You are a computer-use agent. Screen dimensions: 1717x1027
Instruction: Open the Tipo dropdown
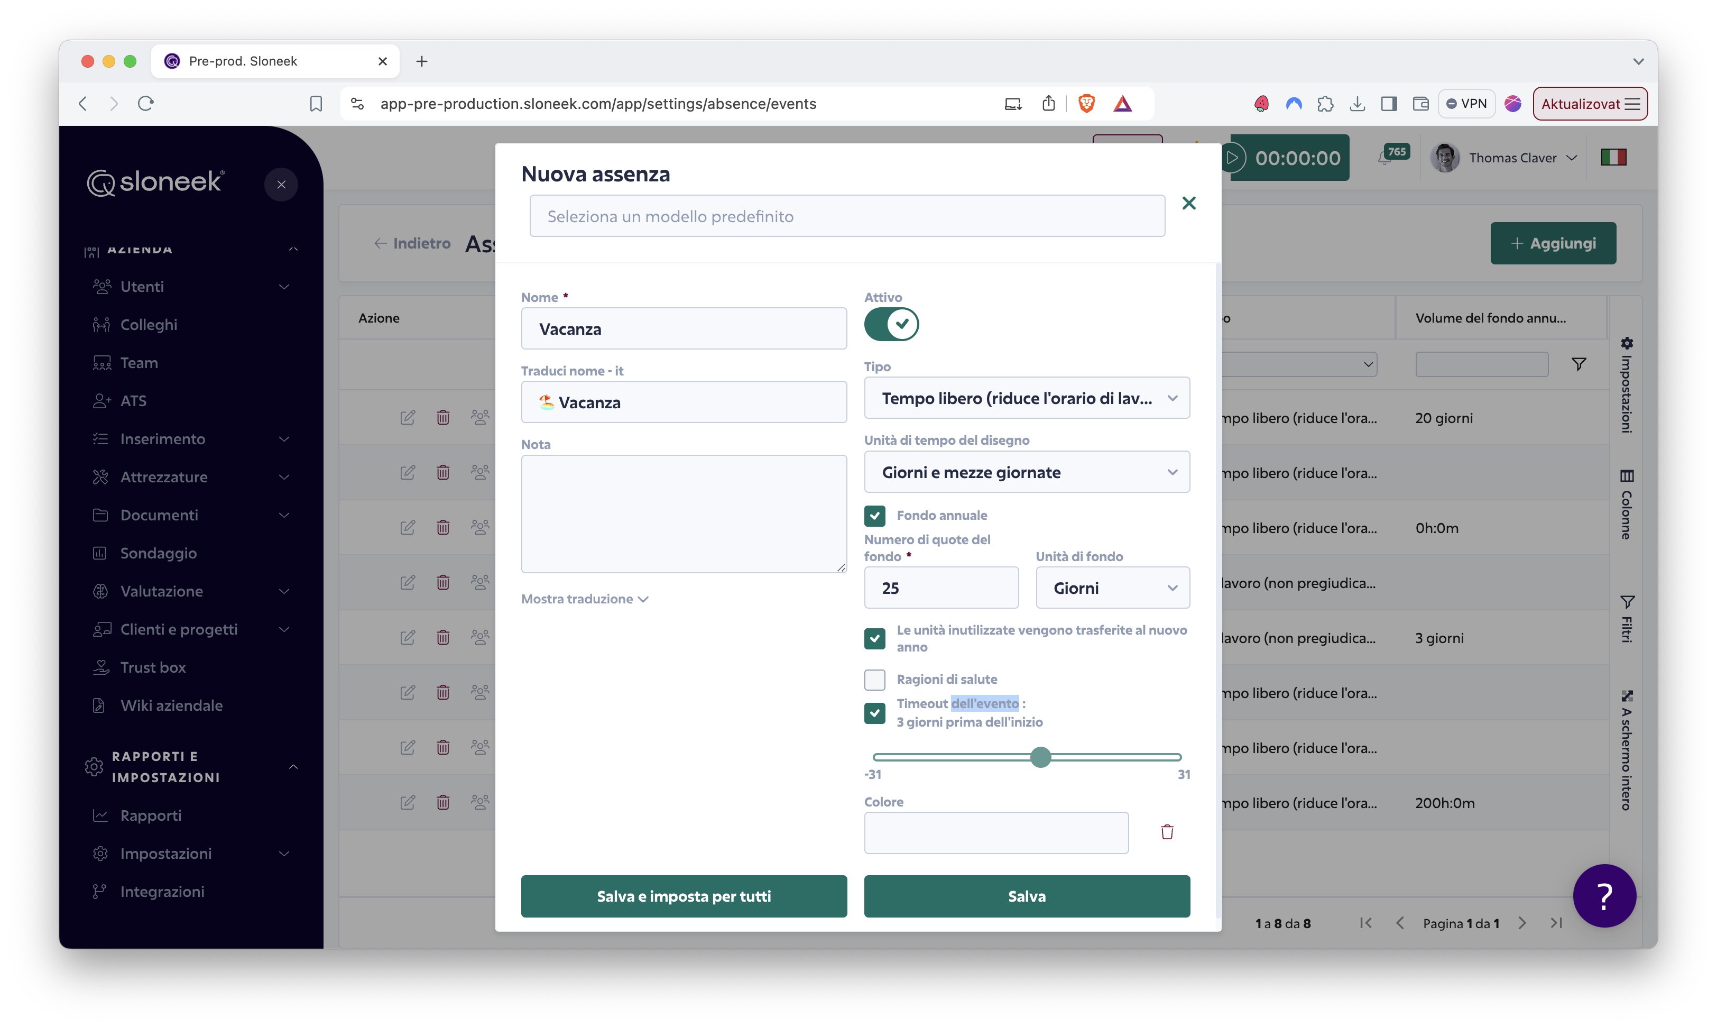point(1027,398)
